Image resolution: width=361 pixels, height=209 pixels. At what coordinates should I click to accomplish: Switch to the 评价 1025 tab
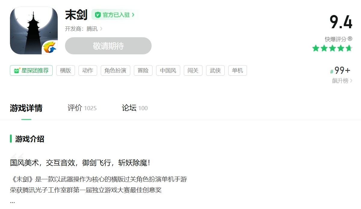[82, 108]
